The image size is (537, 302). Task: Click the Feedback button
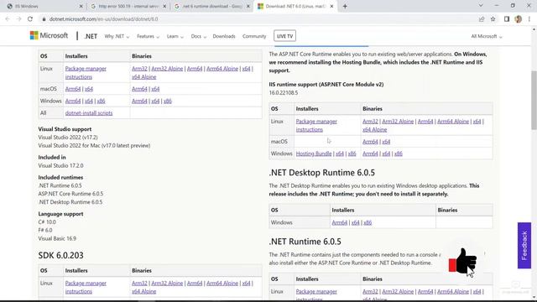tap(524, 246)
